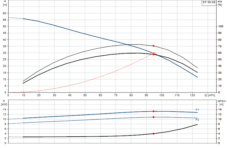Click the 14 tick on the P axis

5,110
